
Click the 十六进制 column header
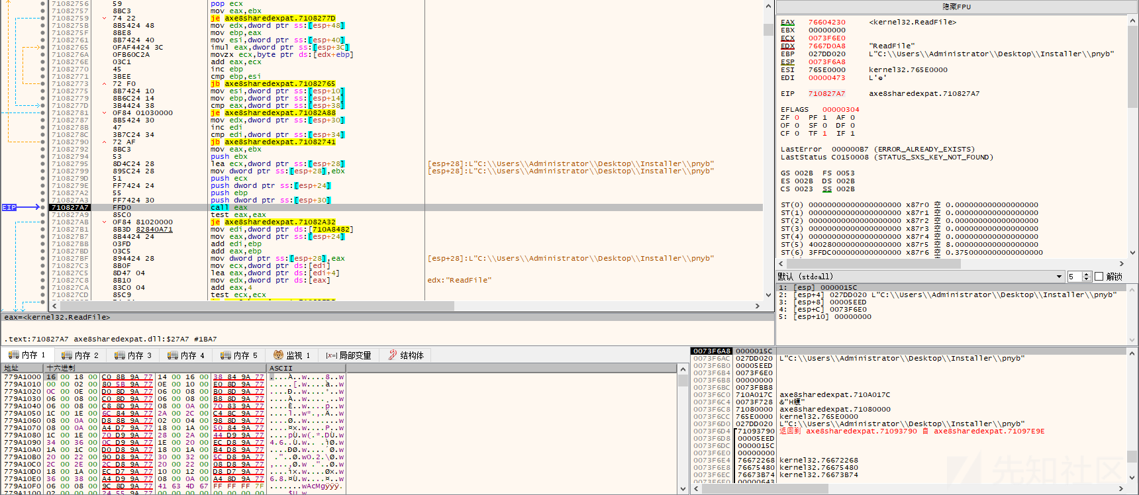pyautogui.click(x=156, y=368)
